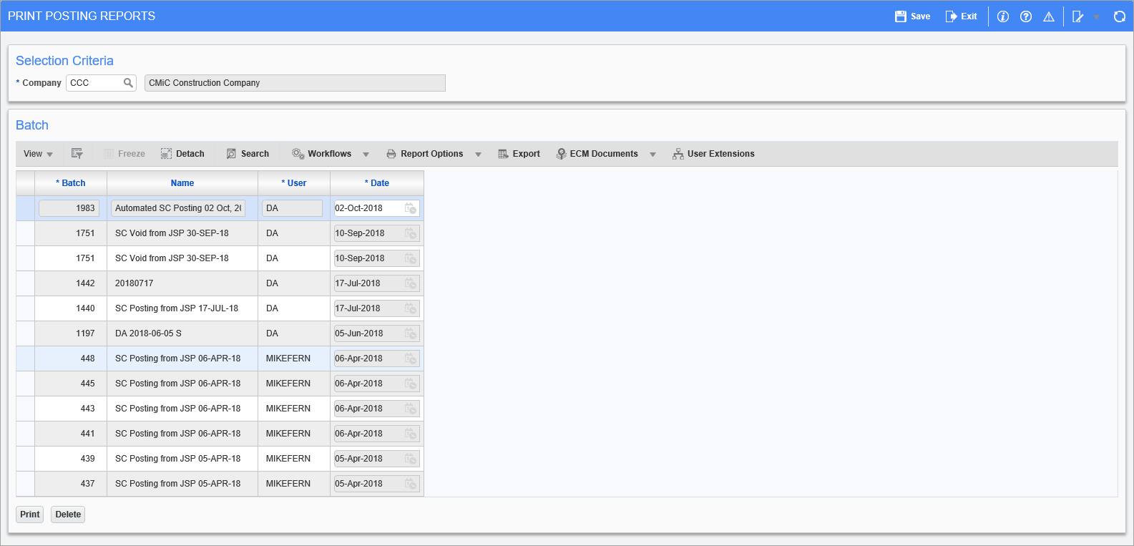
Task: Click User Extensions toolbar item
Action: (x=713, y=154)
